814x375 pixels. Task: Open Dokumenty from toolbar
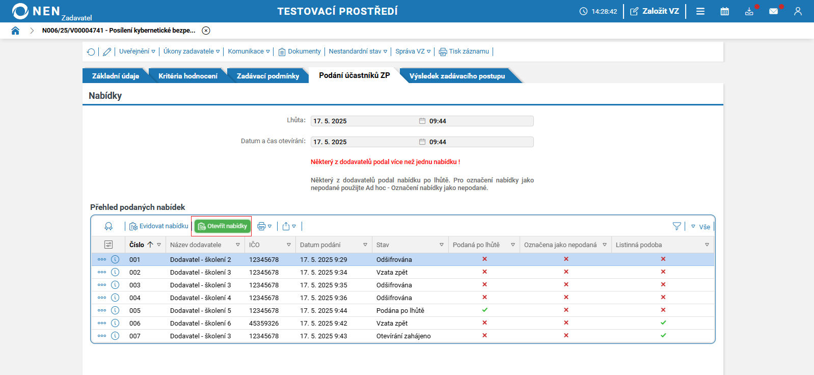coord(300,51)
